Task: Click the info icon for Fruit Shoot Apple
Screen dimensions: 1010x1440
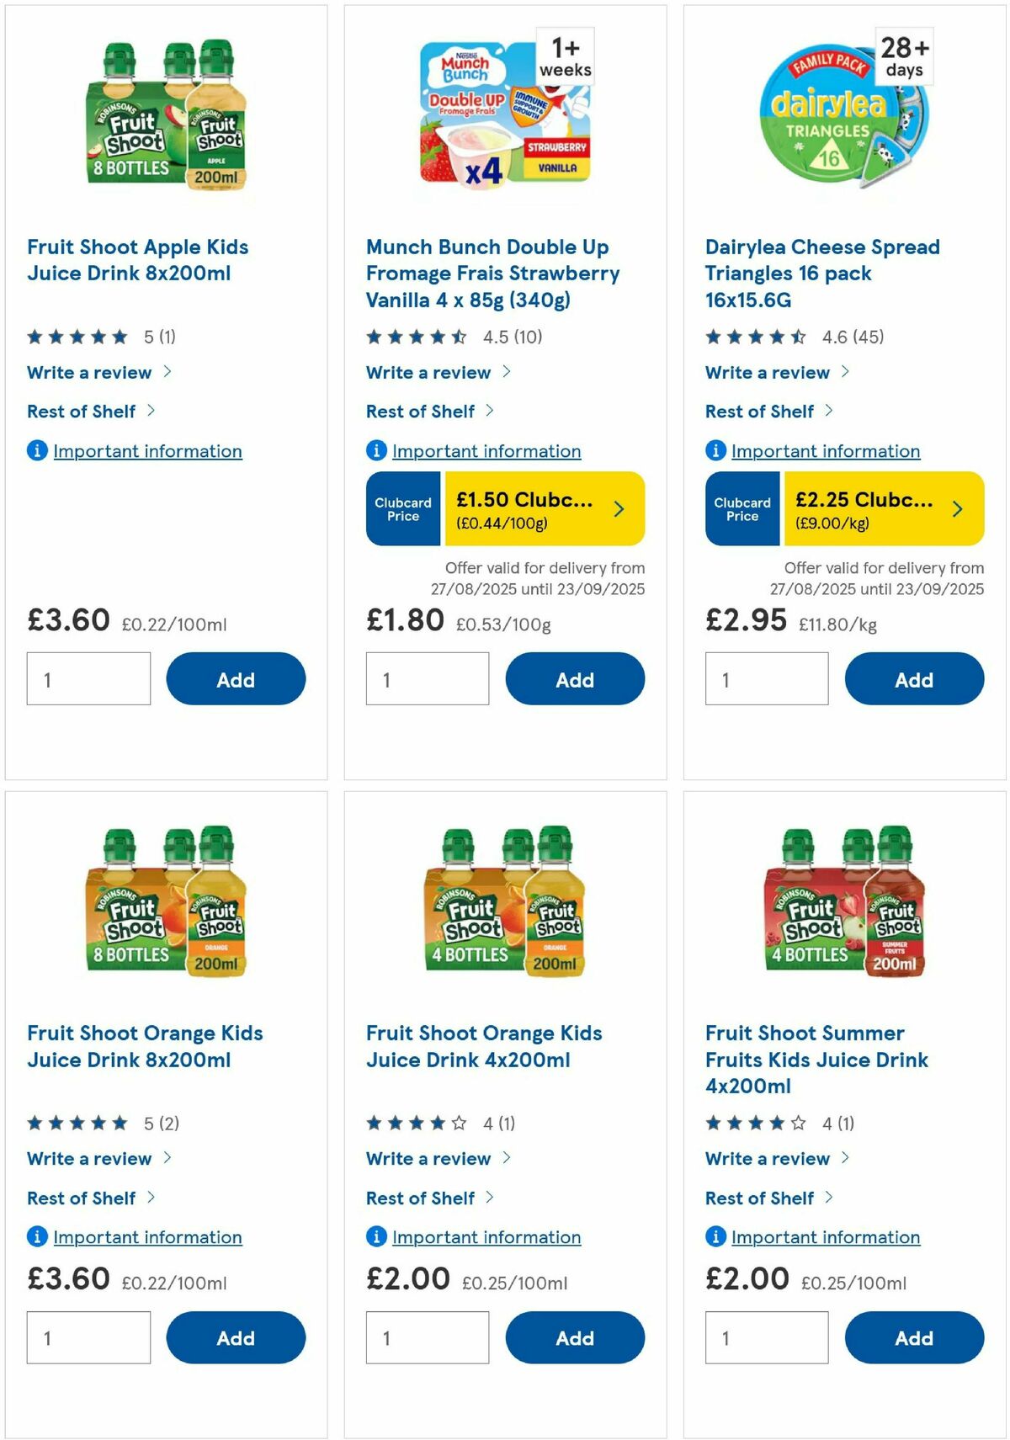Action: [x=37, y=451]
